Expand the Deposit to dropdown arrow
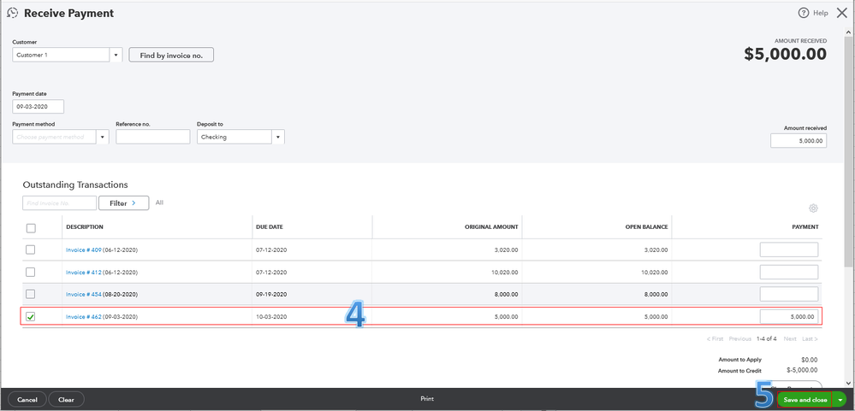The width and height of the screenshot is (855, 411). point(278,138)
